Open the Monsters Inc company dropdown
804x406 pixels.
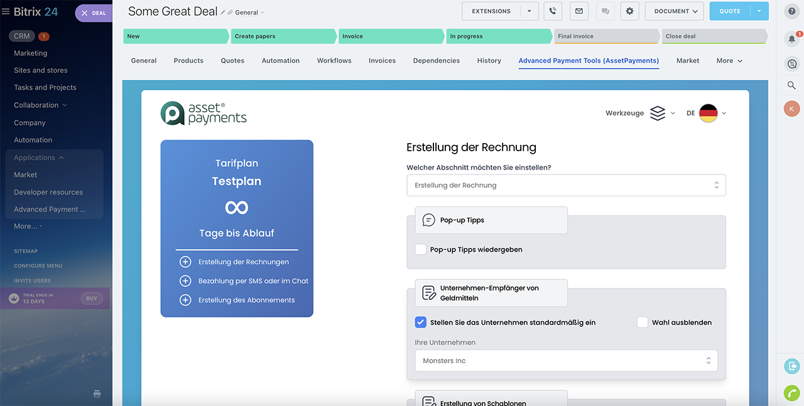click(x=566, y=361)
